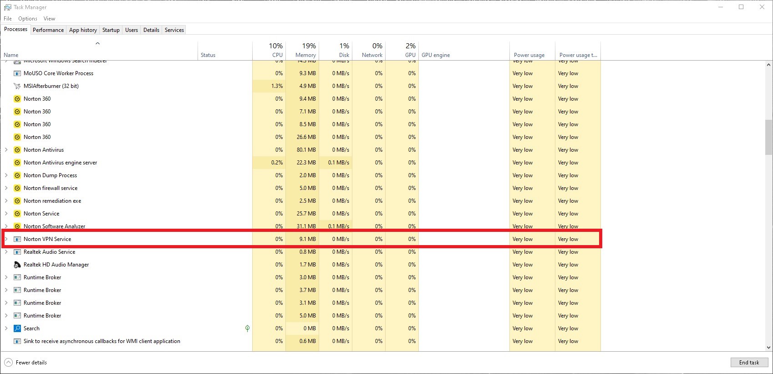The image size is (773, 374).
Task: Click the scrollbar up arrow
Action: pyautogui.click(x=769, y=65)
